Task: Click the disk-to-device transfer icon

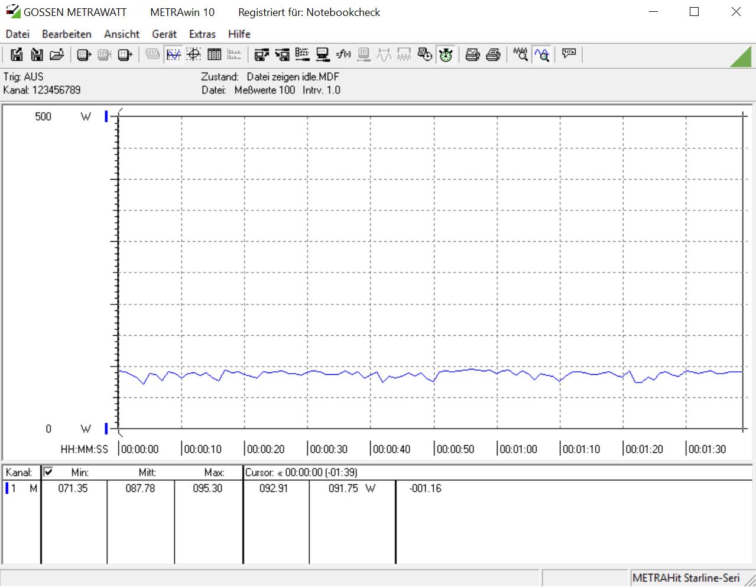Action: pos(282,55)
